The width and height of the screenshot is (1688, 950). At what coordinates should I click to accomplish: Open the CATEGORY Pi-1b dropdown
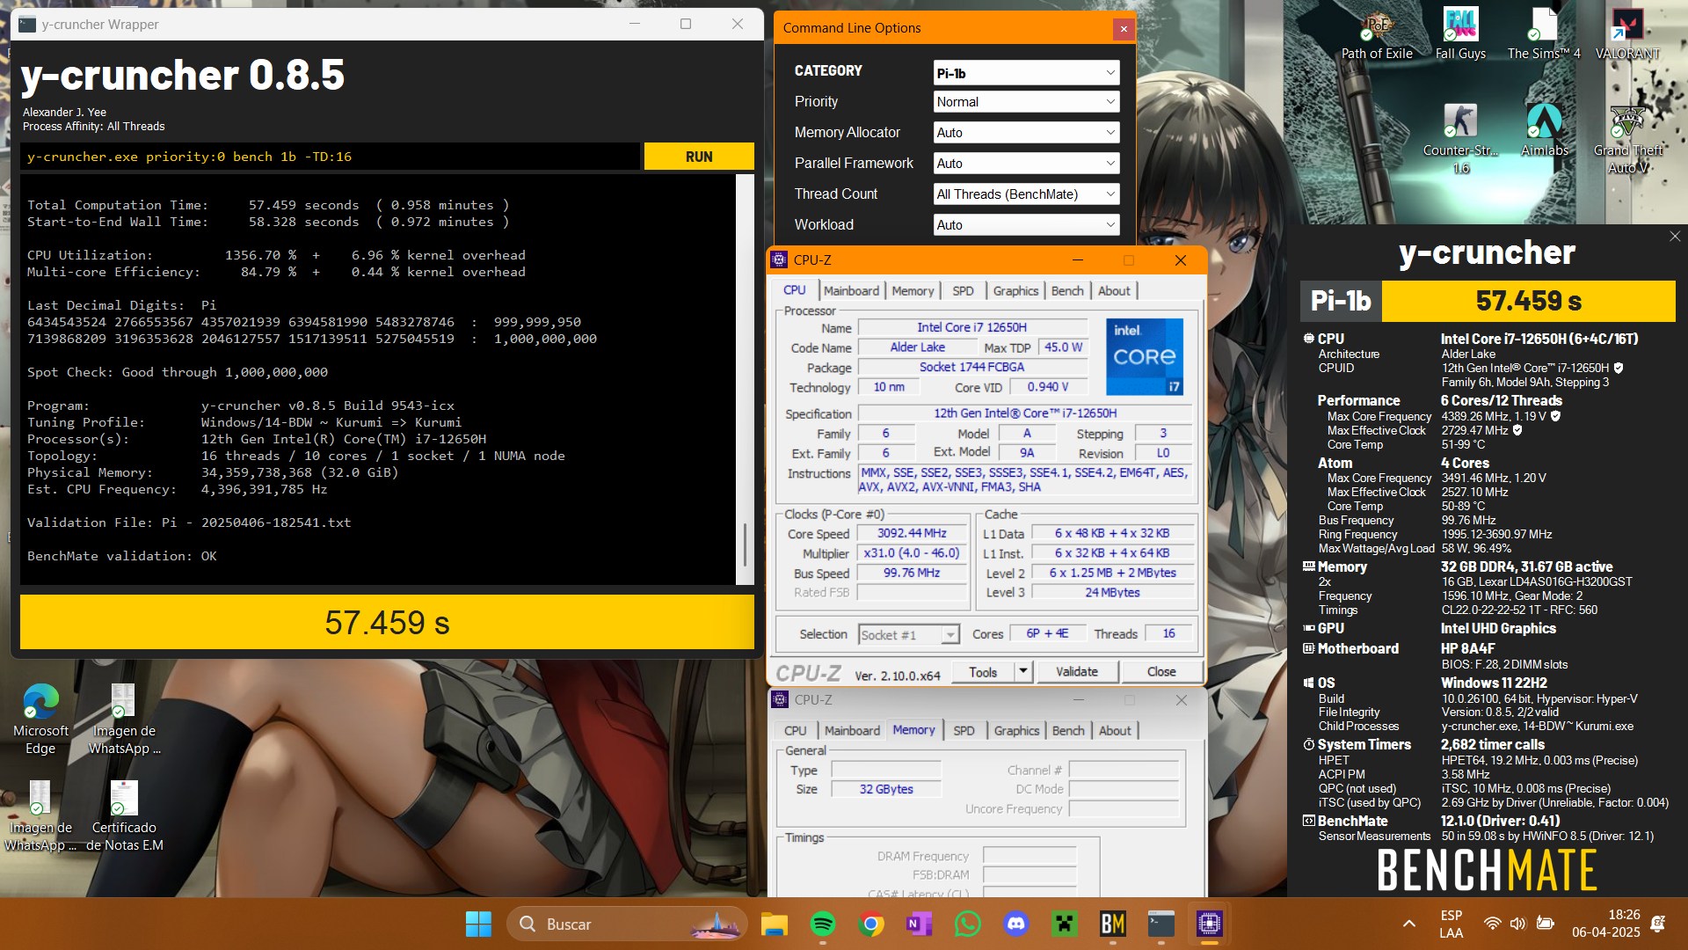[x=1026, y=73]
